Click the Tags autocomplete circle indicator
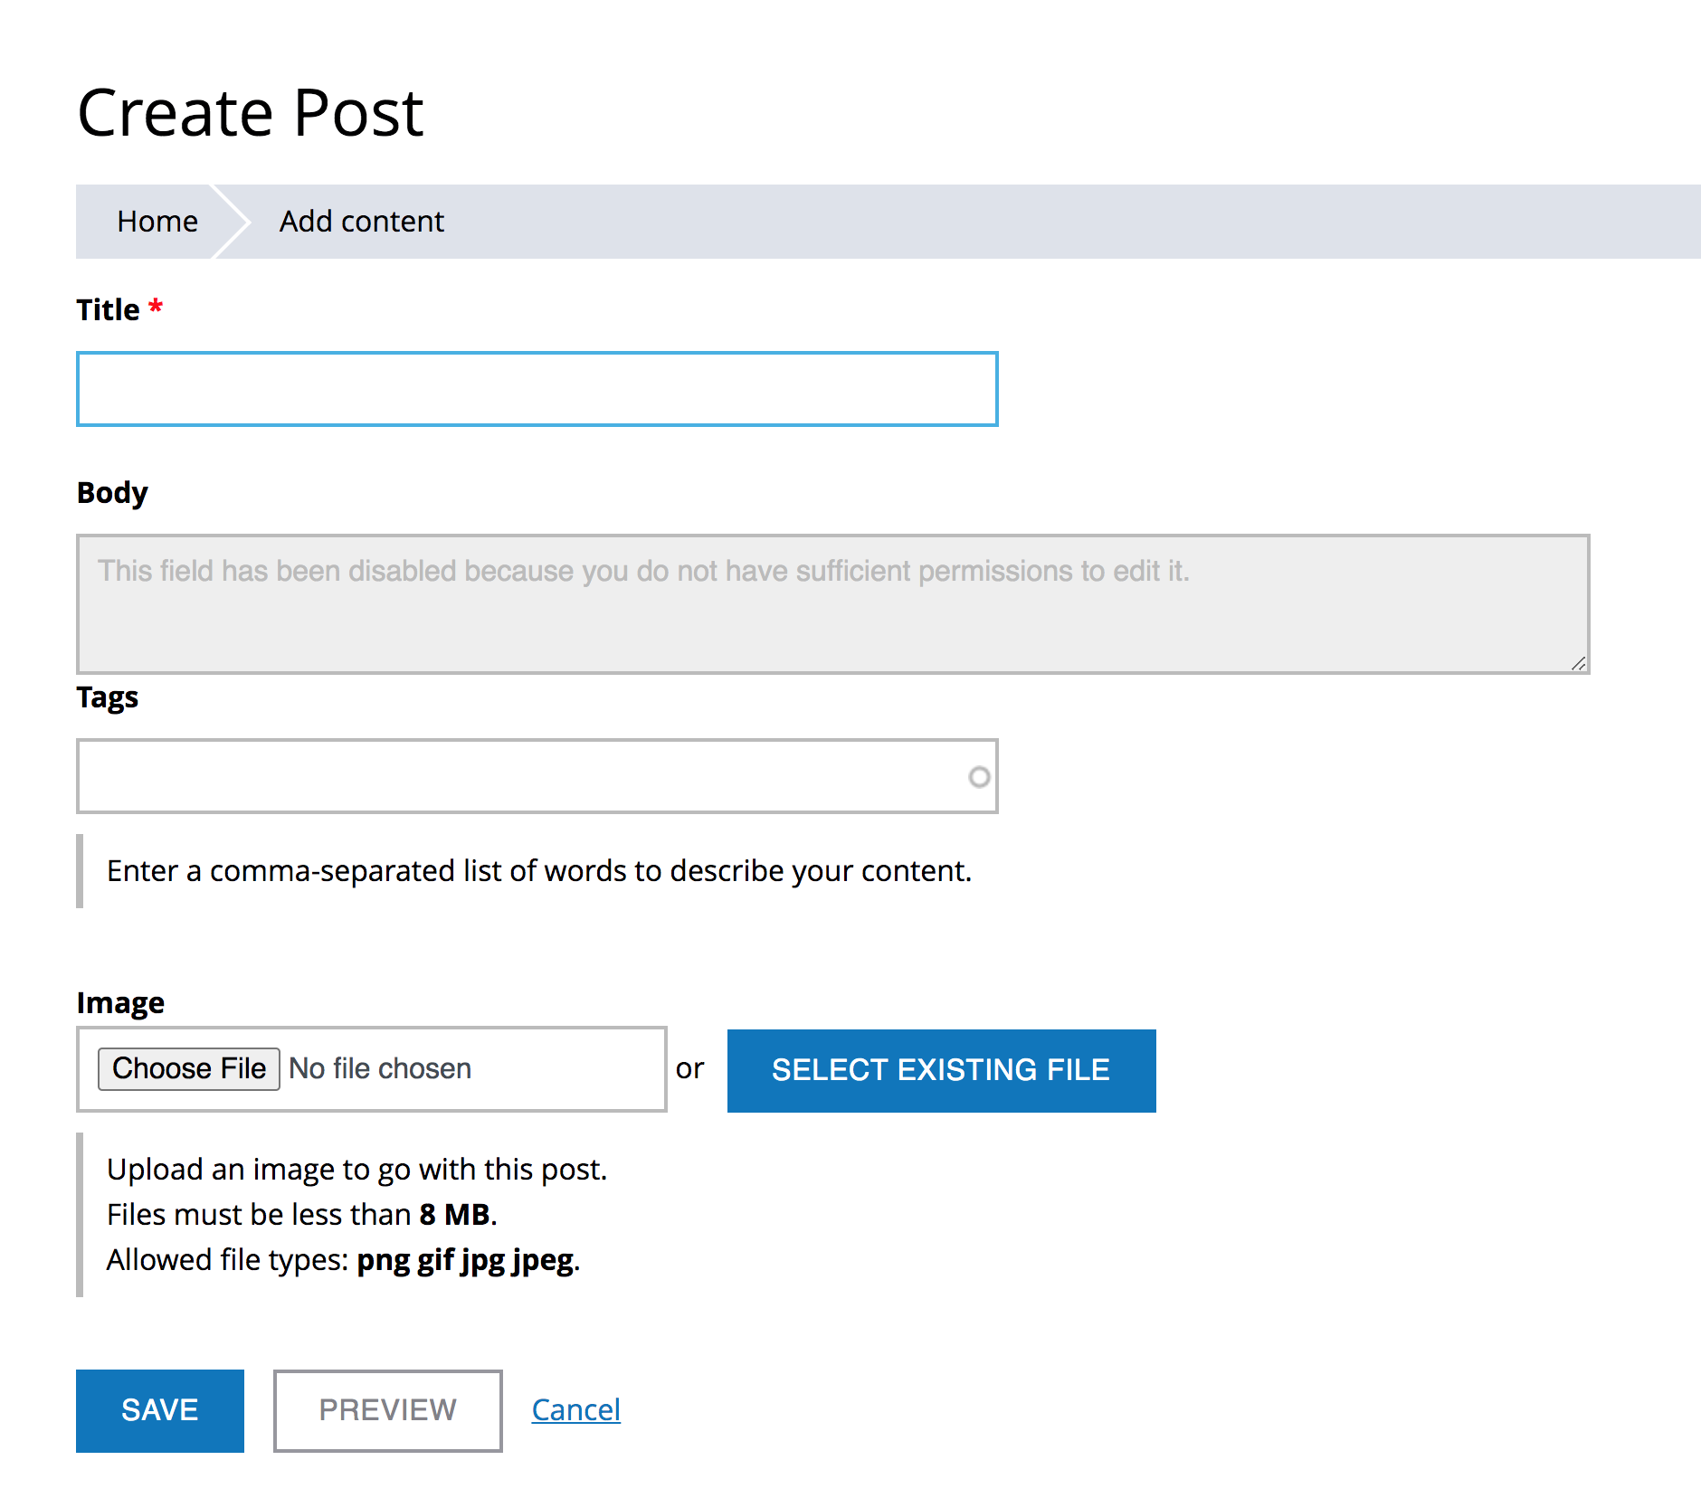1701x1498 pixels. pos(979,777)
